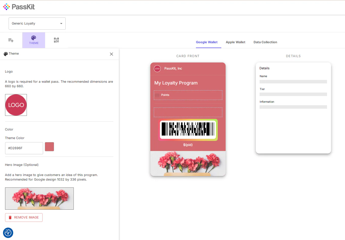Close the Theme panel
The width and height of the screenshot is (345, 240).
click(x=112, y=54)
